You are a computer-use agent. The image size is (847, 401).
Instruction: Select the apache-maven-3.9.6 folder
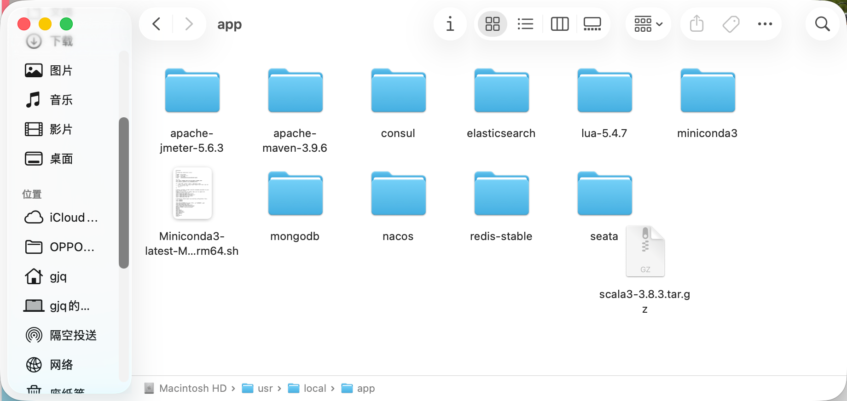coord(296,91)
